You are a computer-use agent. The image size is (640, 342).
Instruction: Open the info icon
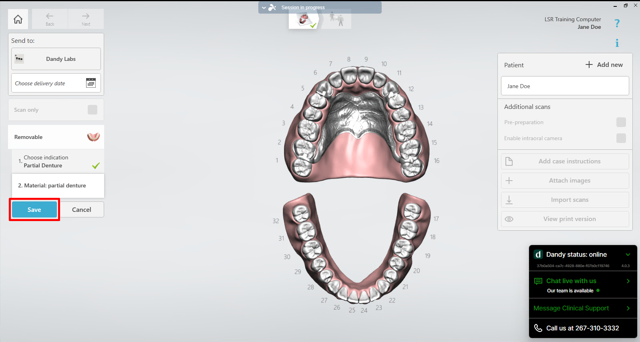617,43
